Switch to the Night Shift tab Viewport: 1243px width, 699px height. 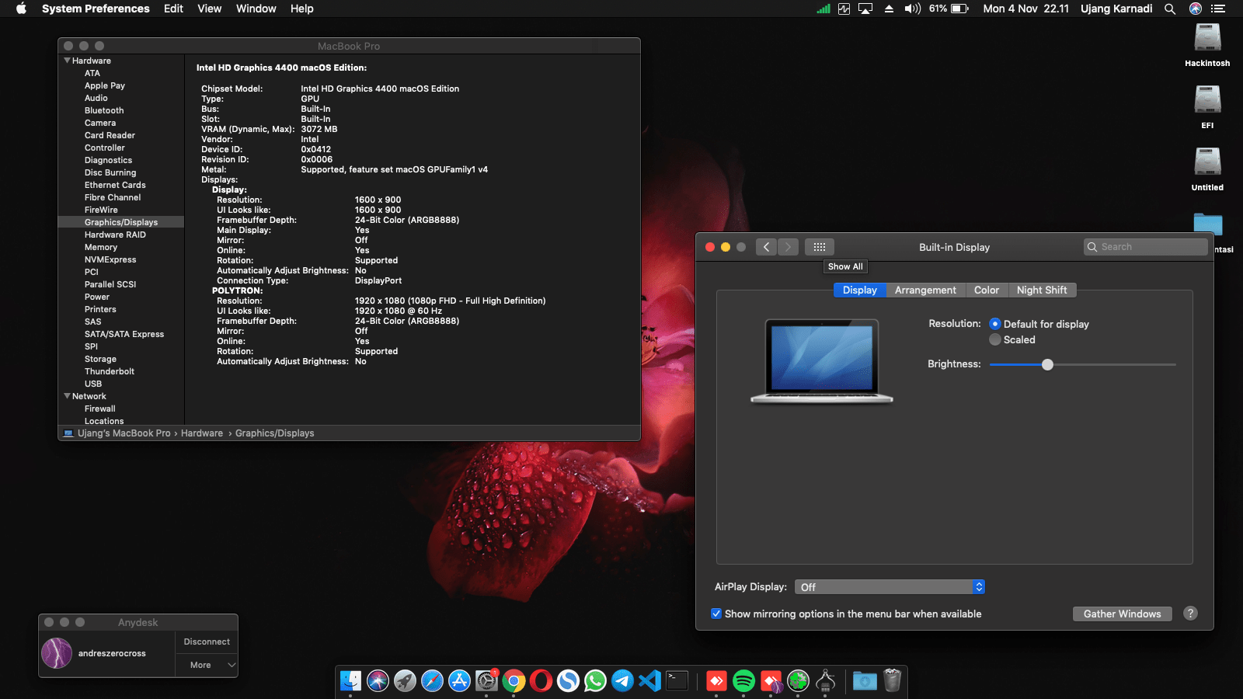[x=1043, y=290]
